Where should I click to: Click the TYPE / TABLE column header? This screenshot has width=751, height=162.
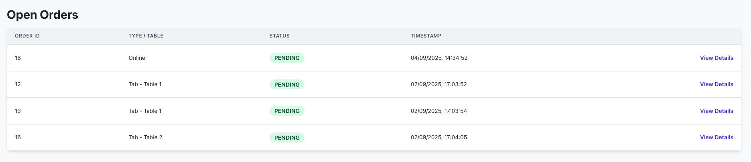tap(146, 36)
